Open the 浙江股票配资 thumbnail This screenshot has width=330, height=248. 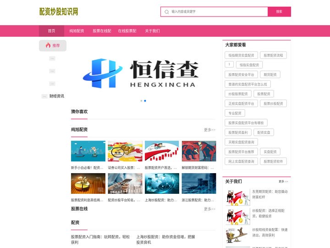click(x=199, y=183)
